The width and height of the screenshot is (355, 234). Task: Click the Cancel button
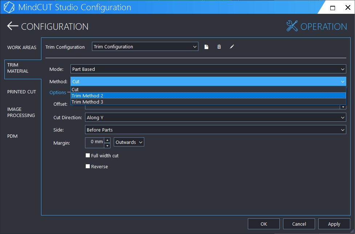point(299,224)
